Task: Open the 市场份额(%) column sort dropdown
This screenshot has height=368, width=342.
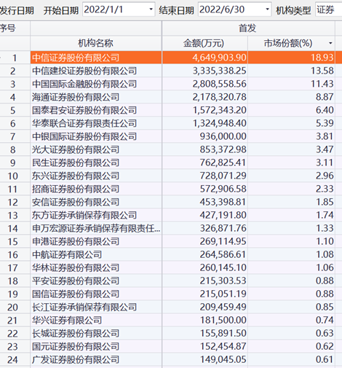Action: [330, 43]
